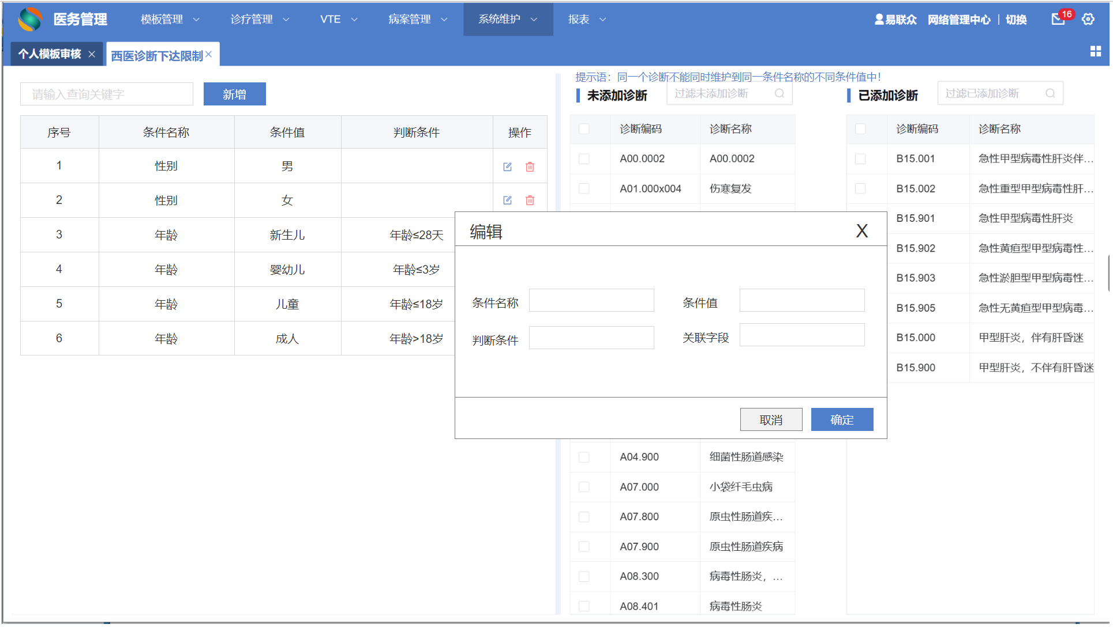Click edit icon for row 1 男
The width and height of the screenshot is (1113, 628).
tap(507, 167)
